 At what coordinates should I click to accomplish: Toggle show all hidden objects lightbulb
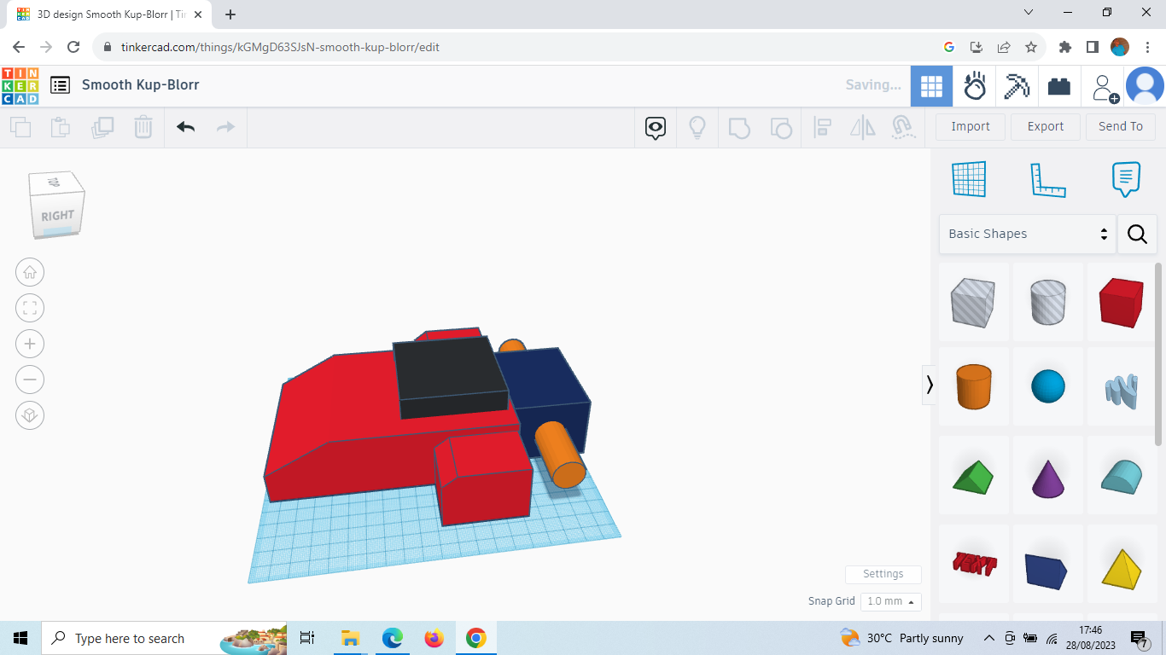(x=697, y=126)
